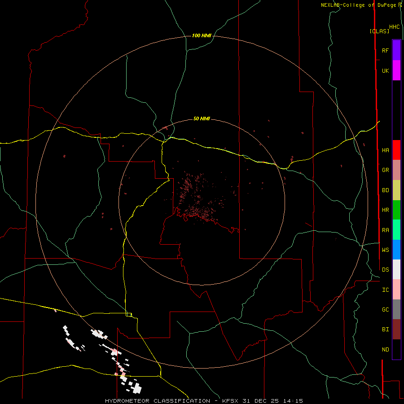This screenshot has height=404, width=404.
Task: Click the GR legend label
Action: pos(386,170)
